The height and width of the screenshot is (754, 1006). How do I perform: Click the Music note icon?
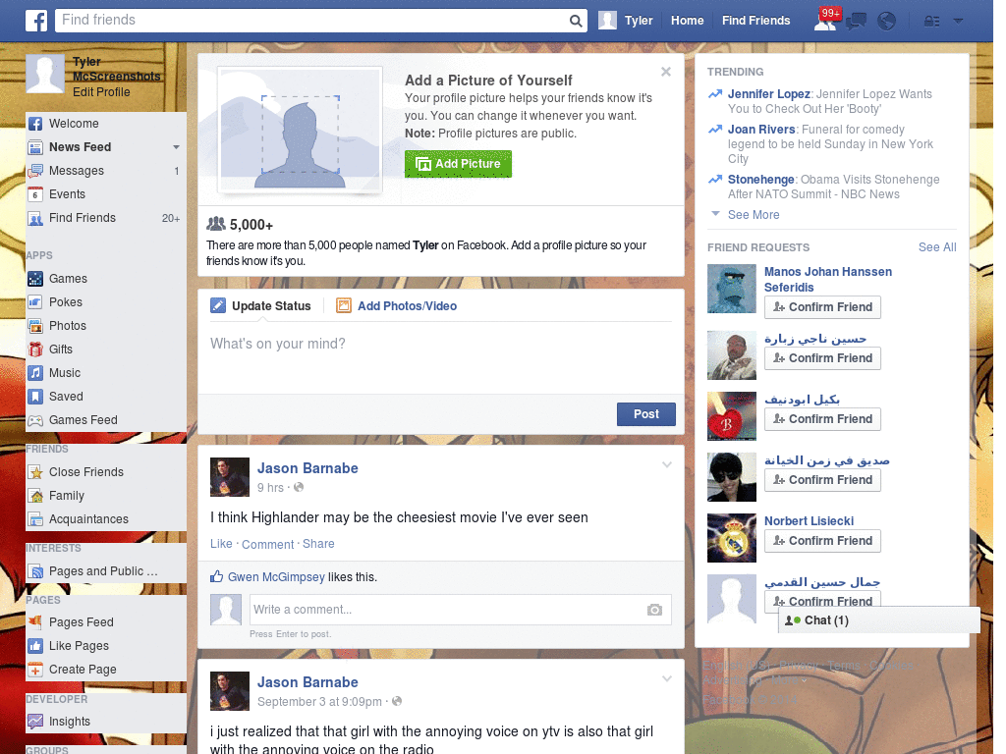(35, 373)
